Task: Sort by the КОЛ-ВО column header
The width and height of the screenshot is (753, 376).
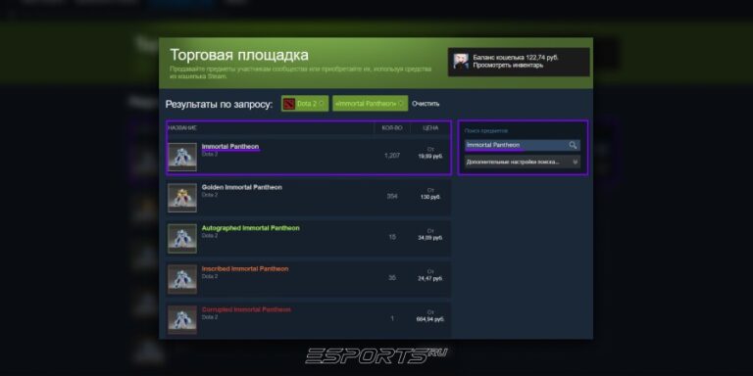Action: (x=392, y=128)
